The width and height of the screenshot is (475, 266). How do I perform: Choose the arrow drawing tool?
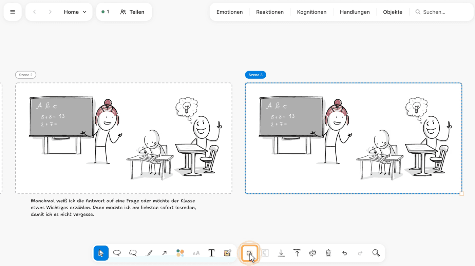coord(165,253)
